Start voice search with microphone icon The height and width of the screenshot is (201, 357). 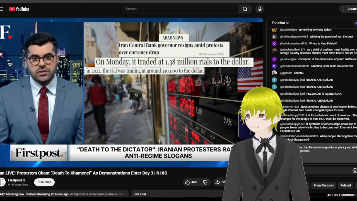click(260, 9)
